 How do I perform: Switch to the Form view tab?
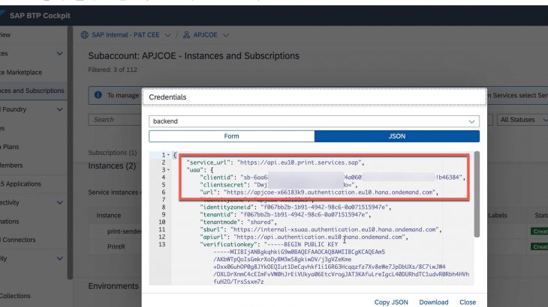(x=231, y=136)
